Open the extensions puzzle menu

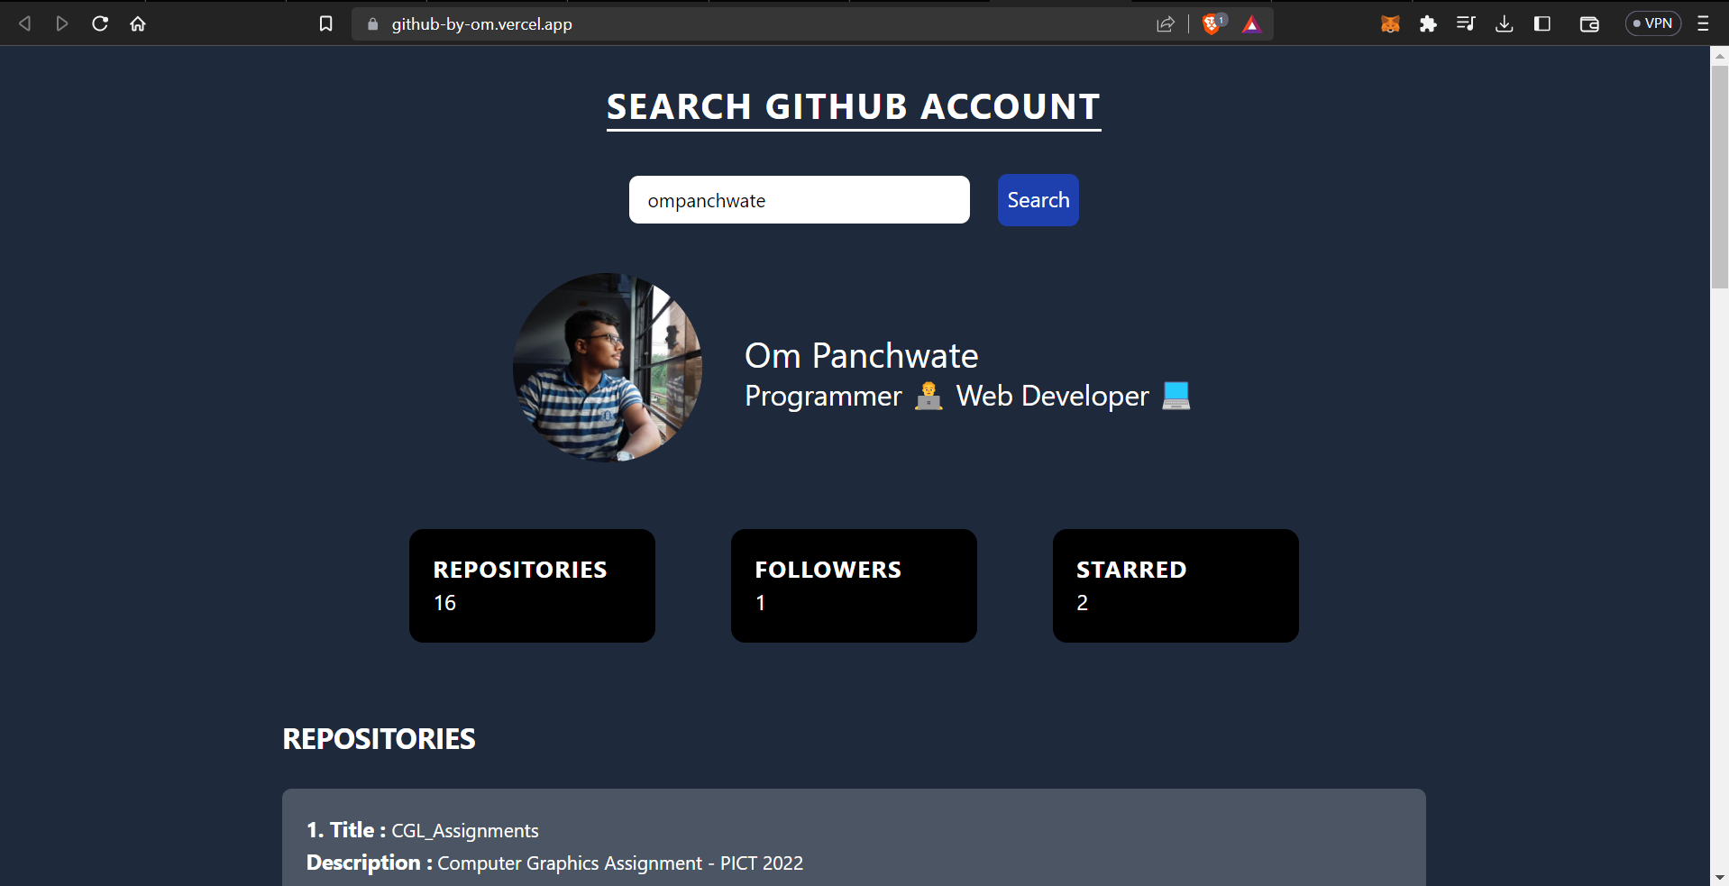coord(1428,24)
